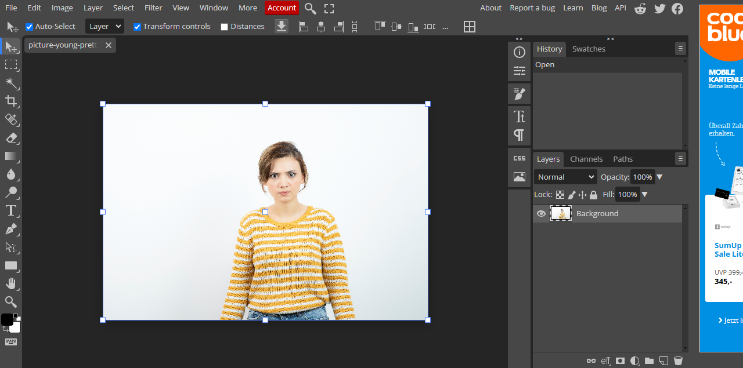The height and width of the screenshot is (368, 743).
Task: Select the Dodge tool
Action: click(x=11, y=192)
